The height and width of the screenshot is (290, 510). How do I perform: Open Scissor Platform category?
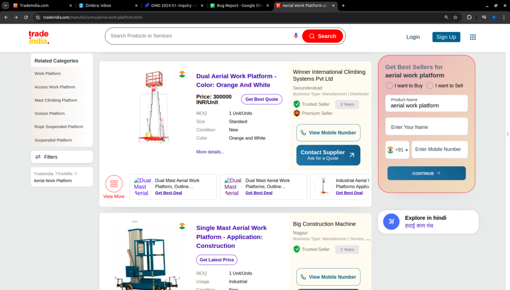pyautogui.click(x=49, y=113)
